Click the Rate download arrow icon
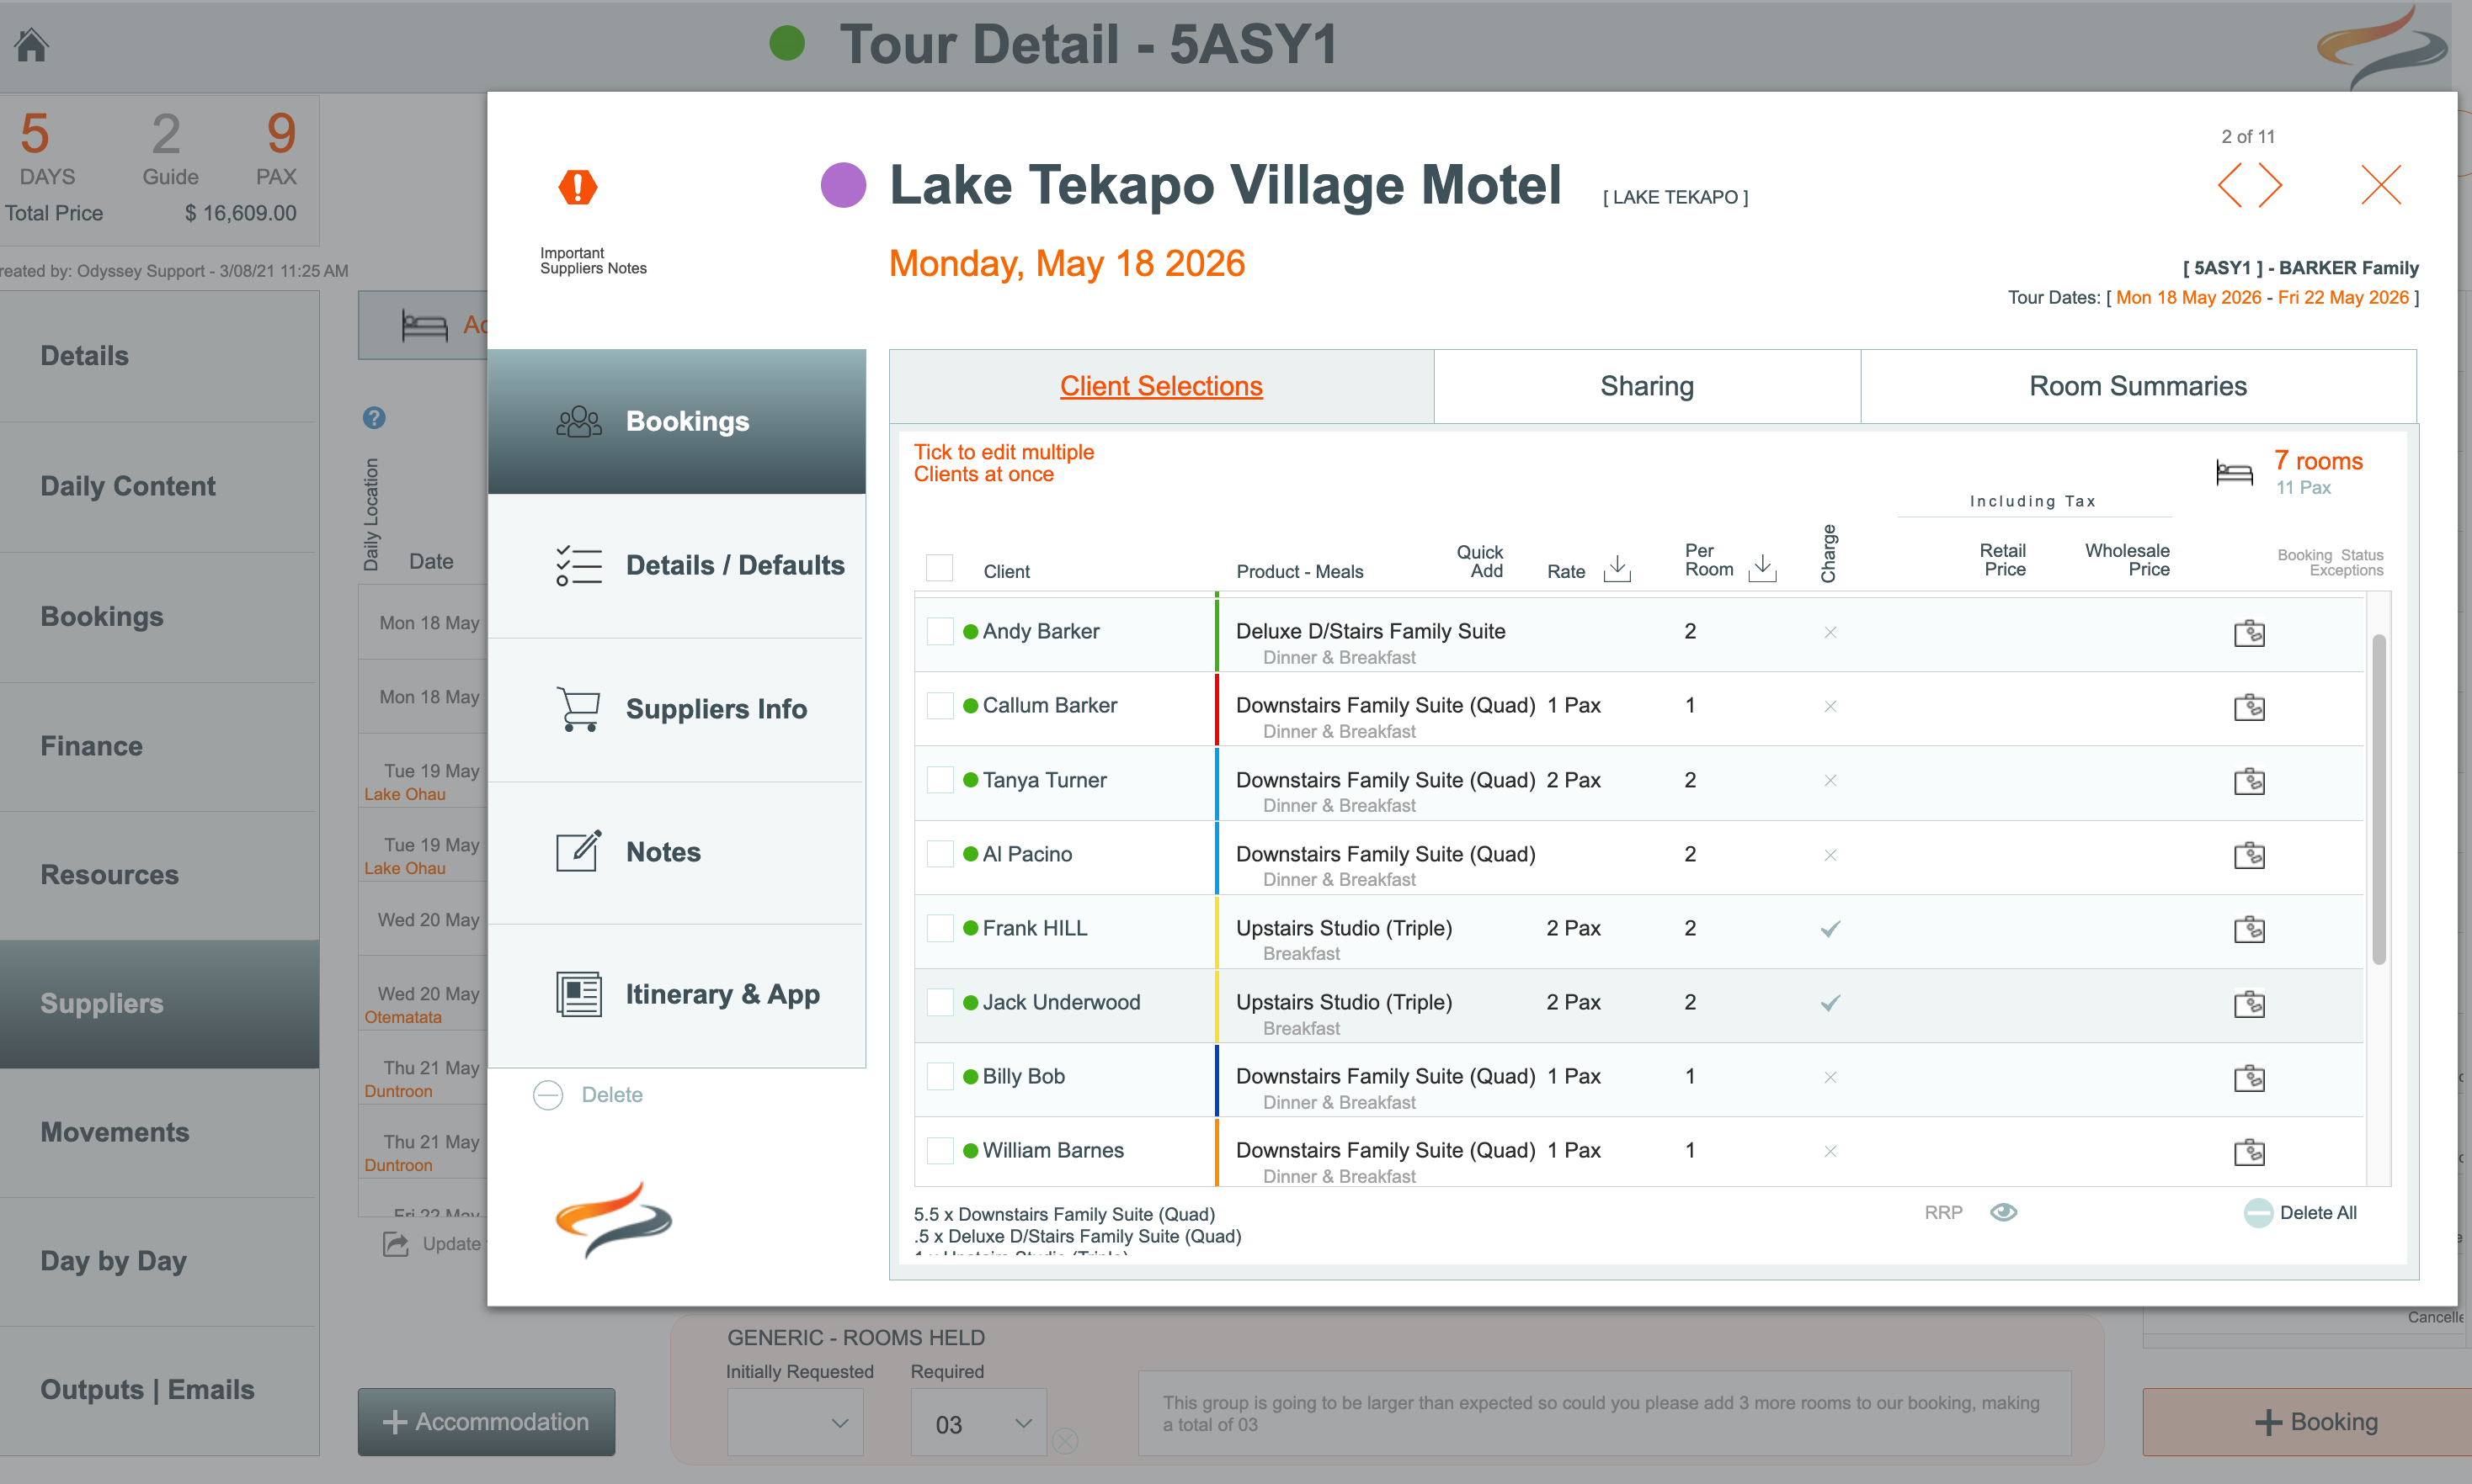This screenshot has width=2472, height=1484. pyautogui.click(x=1617, y=569)
